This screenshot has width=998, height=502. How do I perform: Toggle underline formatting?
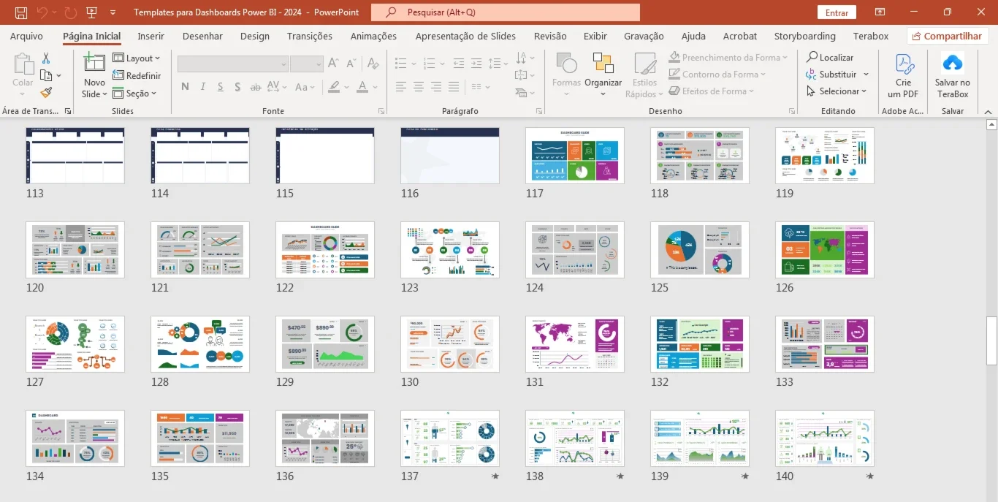click(220, 87)
